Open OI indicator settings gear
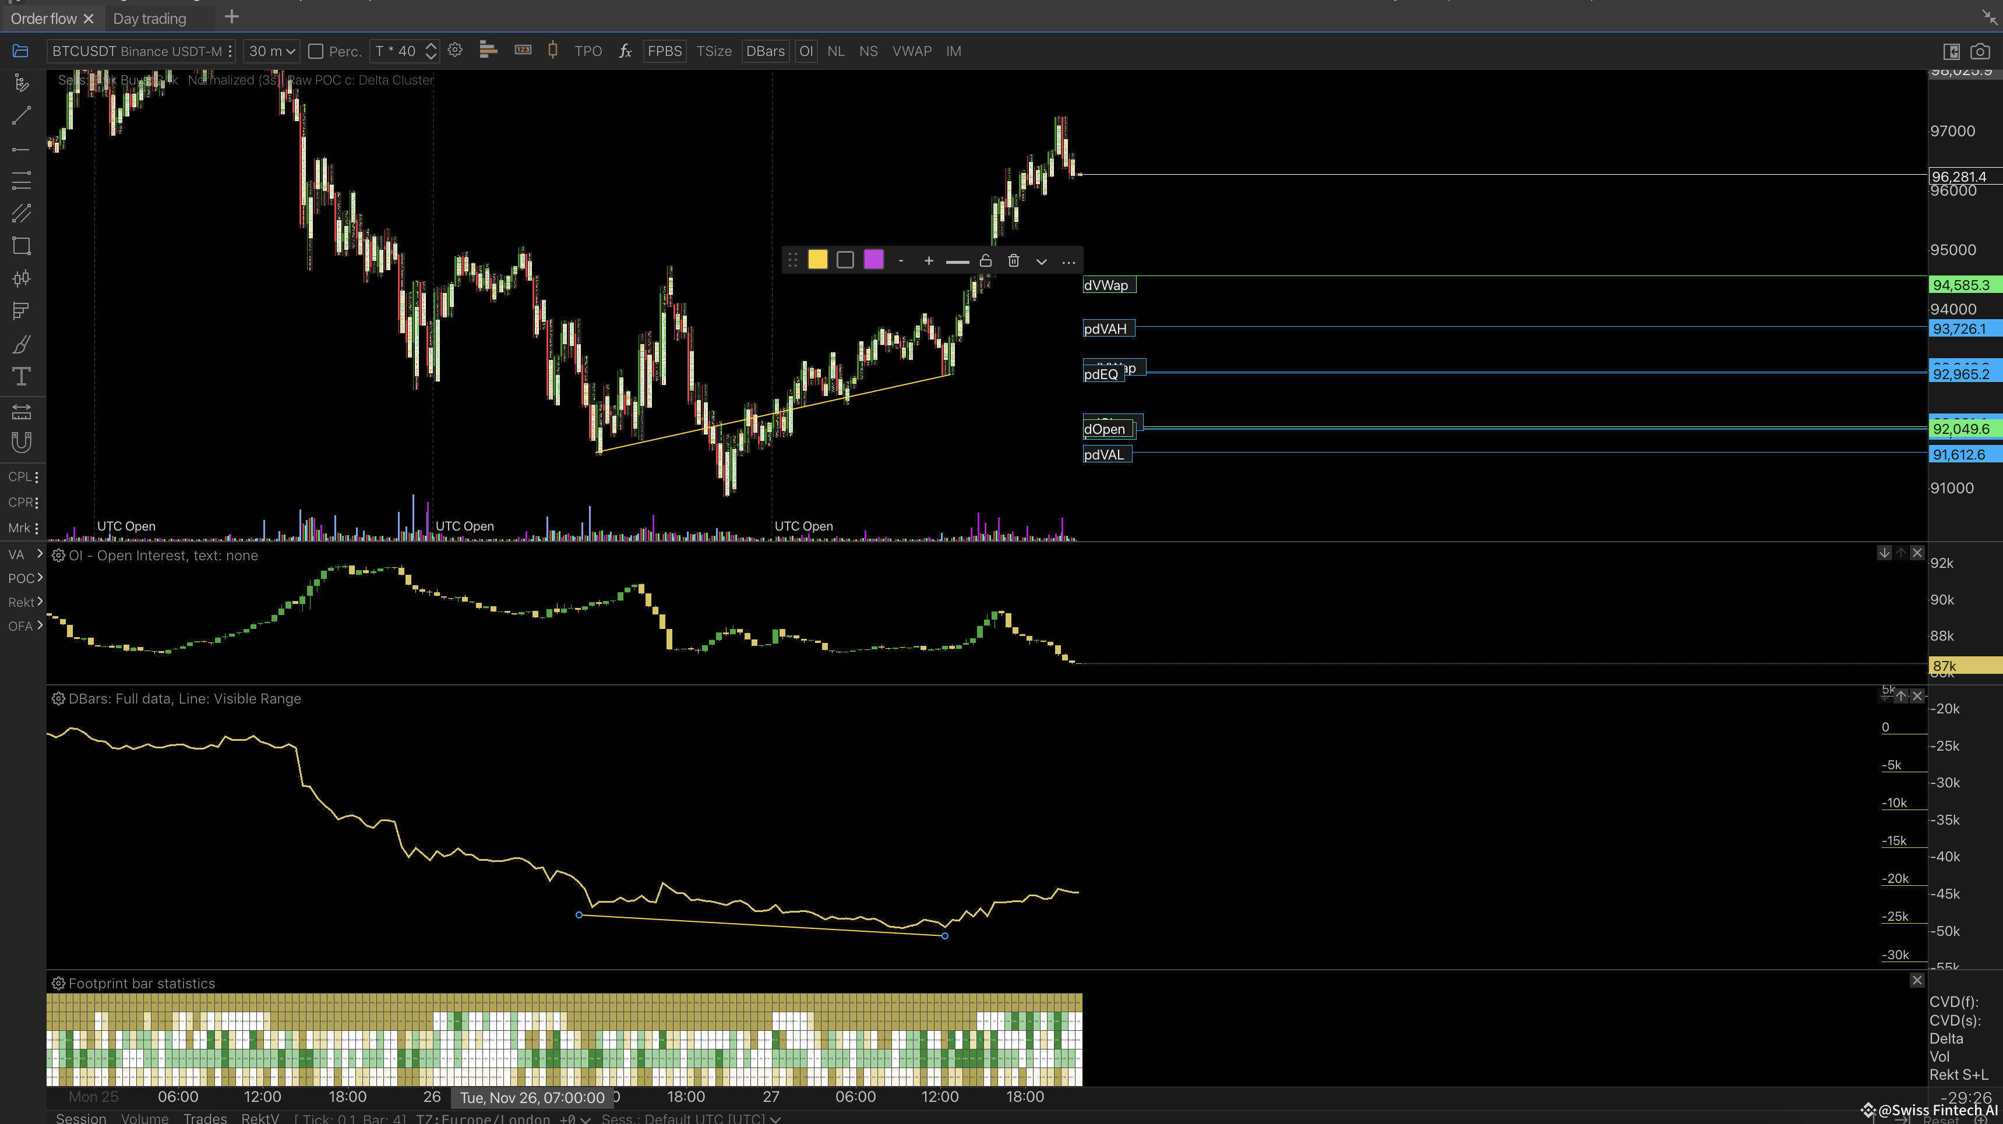The width and height of the screenshot is (2003, 1124). (58, 556)
